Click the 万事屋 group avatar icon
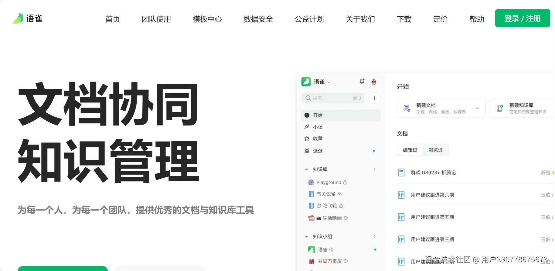 312,261
